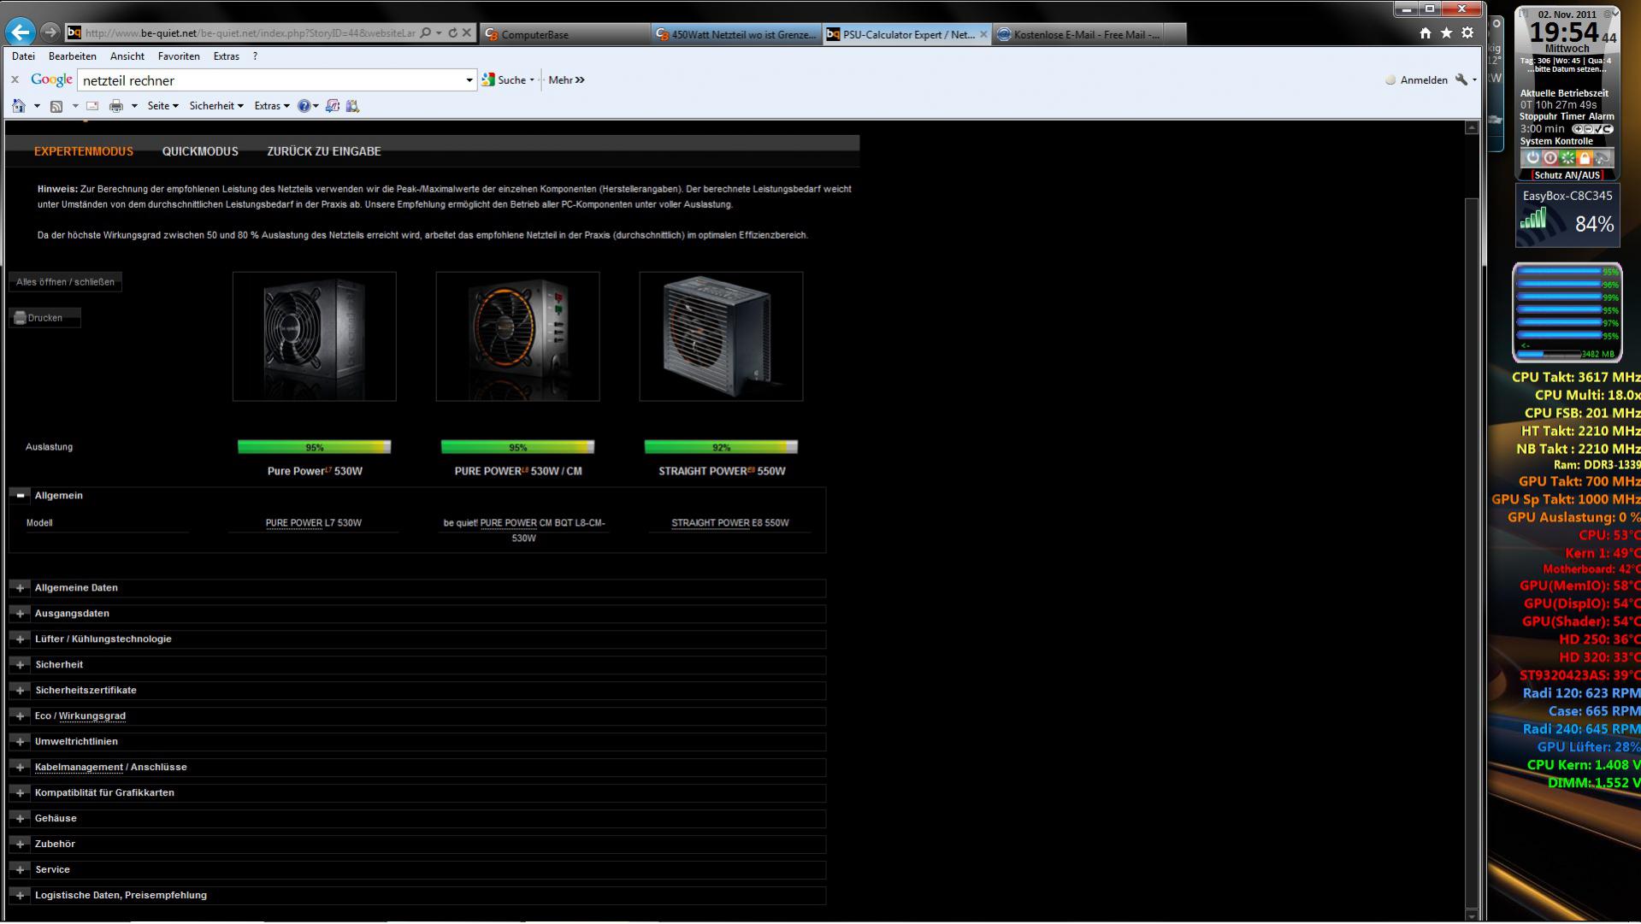Expand the Ausgangsdaten section
The image size is (1641, 924).
click(21, 614)
